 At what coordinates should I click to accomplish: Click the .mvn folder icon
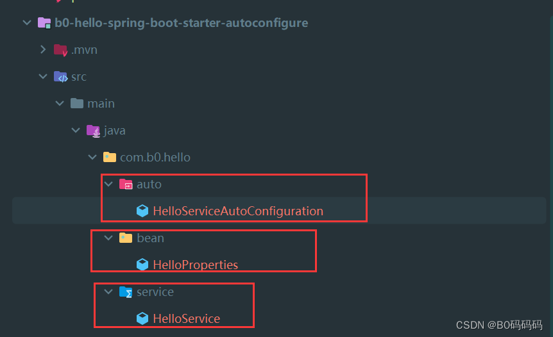tap(61, 50)
